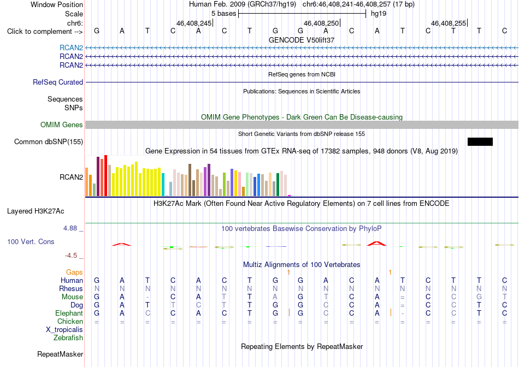The height and width of the screenshot is (367, 519).
Task: Click the large red 'A' conservation peak
Action: 376,244
